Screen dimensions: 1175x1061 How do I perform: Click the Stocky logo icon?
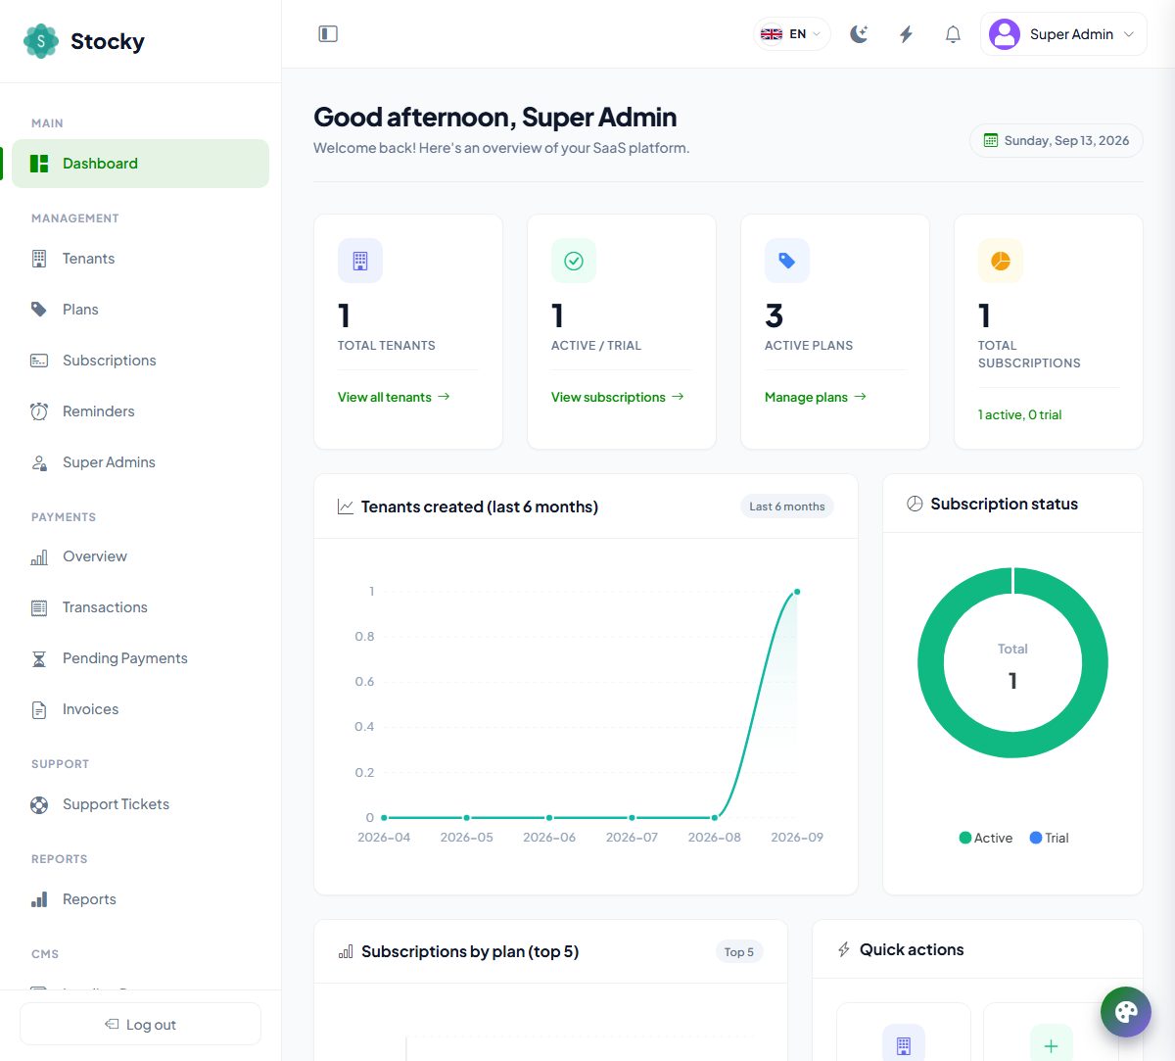click(x=41, y=41)
